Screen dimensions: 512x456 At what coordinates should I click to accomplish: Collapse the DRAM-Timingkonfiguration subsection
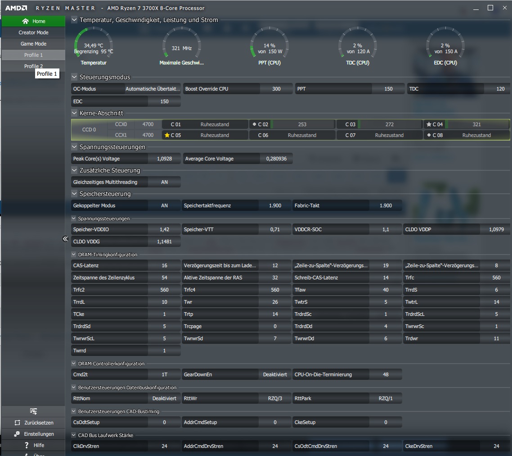tap(74, 255)
